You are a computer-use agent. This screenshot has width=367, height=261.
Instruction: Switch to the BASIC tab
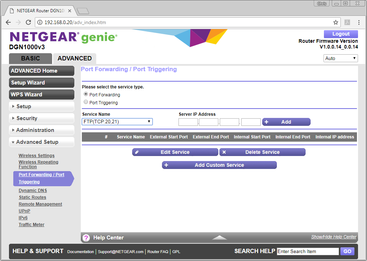pyautogui.click(x=31, y=58)
